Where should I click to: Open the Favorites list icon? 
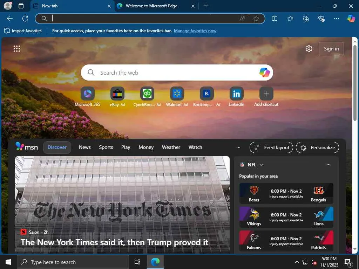290,19
